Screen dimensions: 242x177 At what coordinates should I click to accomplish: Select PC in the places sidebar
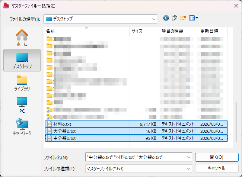22,105
